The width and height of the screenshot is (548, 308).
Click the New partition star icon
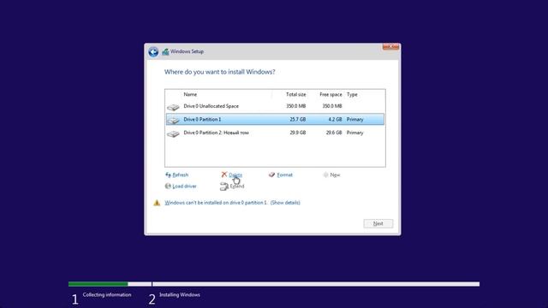pos(325,175)
